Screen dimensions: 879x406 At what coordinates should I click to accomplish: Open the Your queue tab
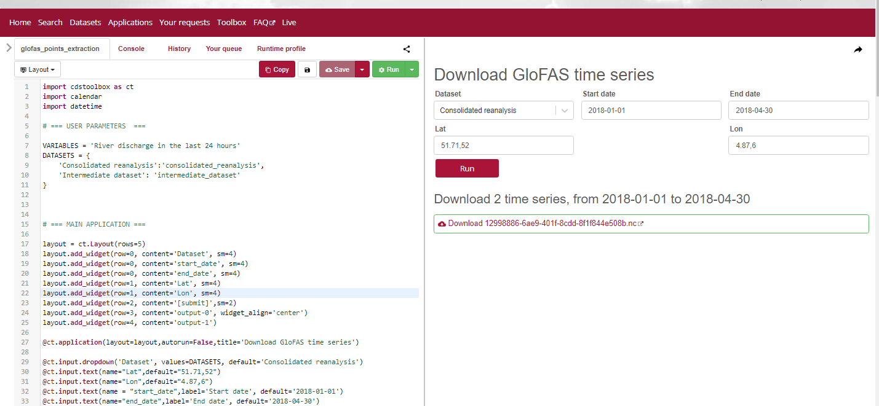(x=224, y=49)
